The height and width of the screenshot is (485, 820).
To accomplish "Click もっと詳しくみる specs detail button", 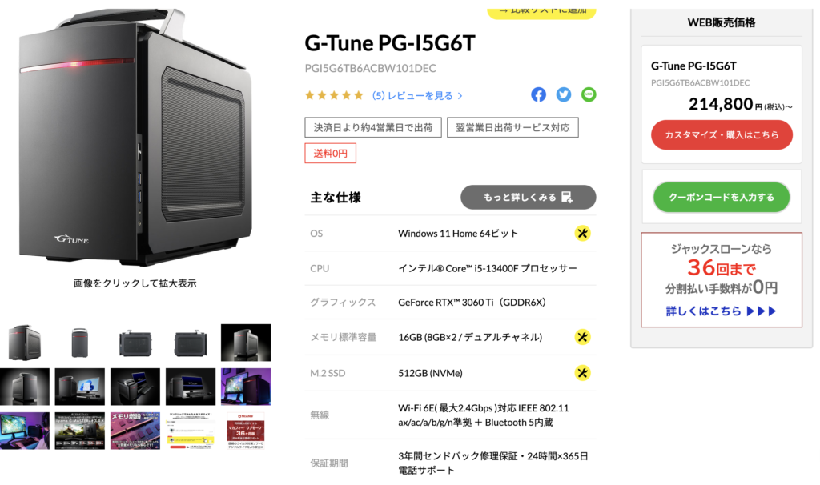I will pos(528,197).
